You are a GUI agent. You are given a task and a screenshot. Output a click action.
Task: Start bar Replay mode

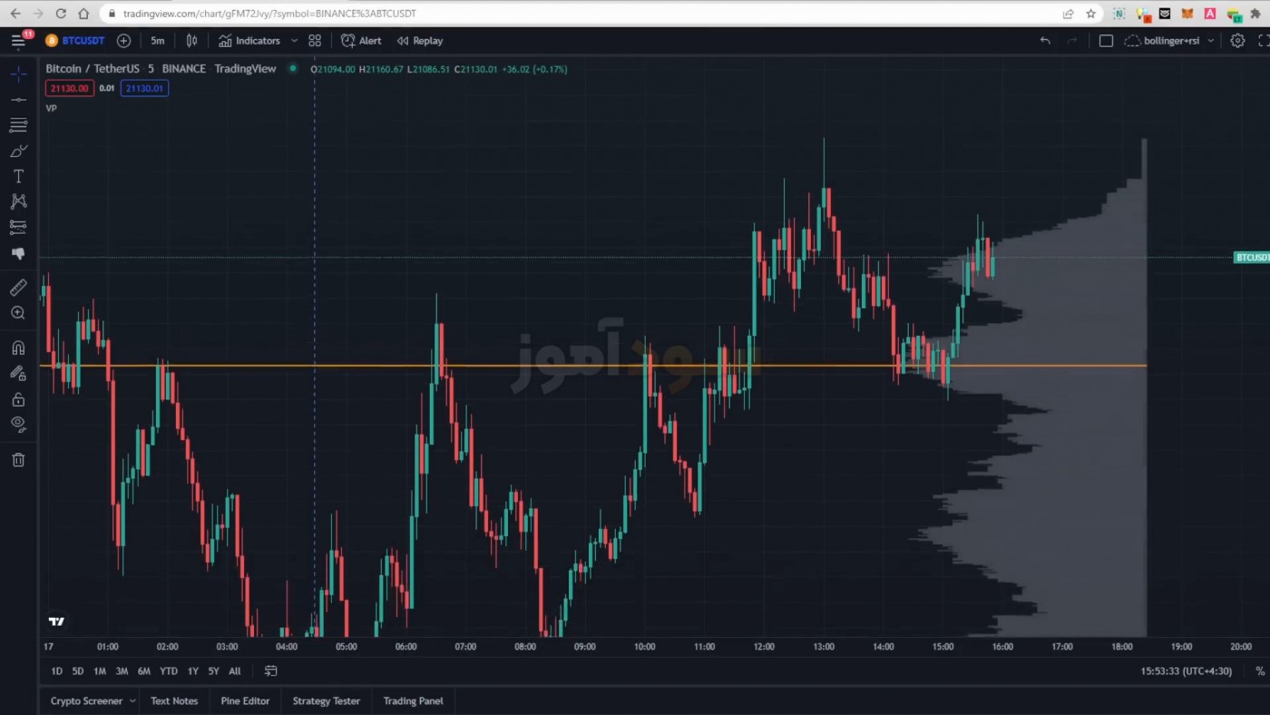[420, 41]
